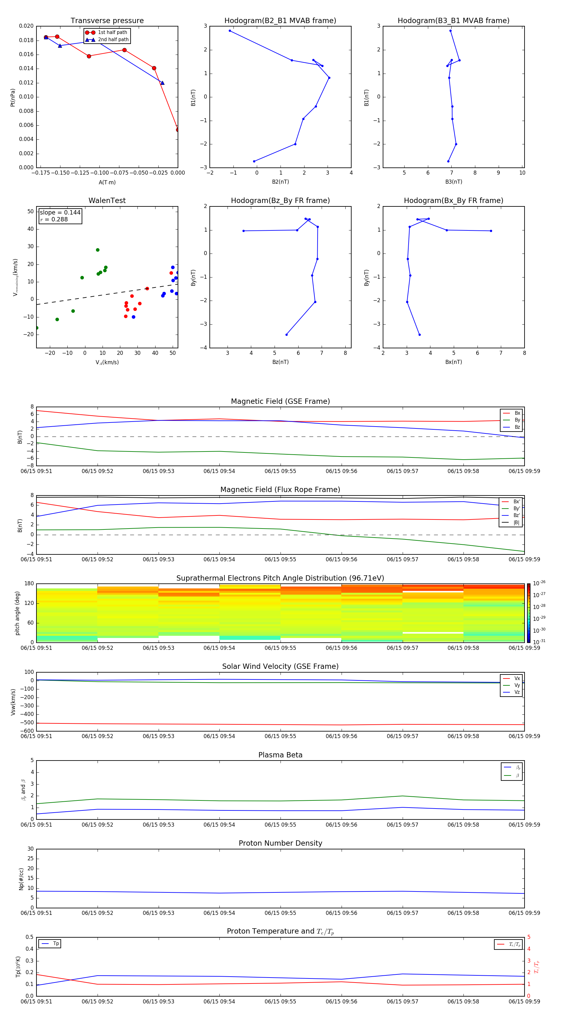Image resolution: width=561 pixels, height=1029 pixels.
Task: Click the "Solar Wind Velocity (GSE Frame)" title
Action: 280,667
